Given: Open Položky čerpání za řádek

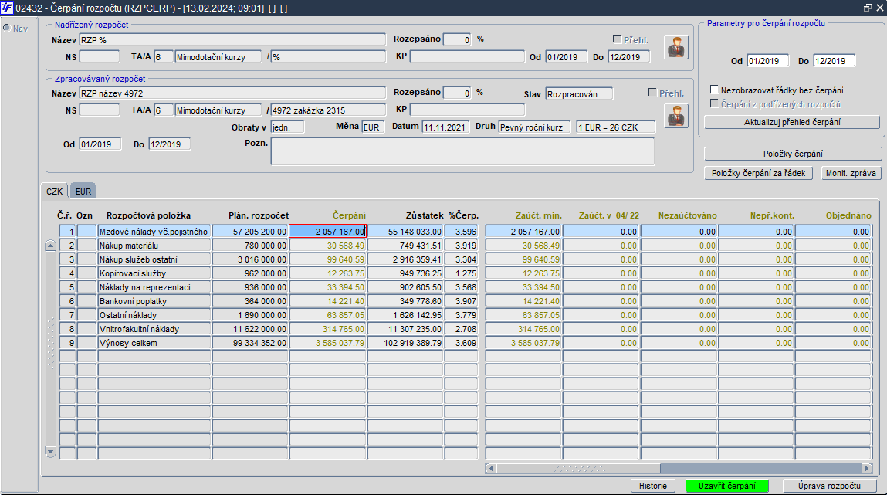Looking at the screenshot, I should [758, 173].
